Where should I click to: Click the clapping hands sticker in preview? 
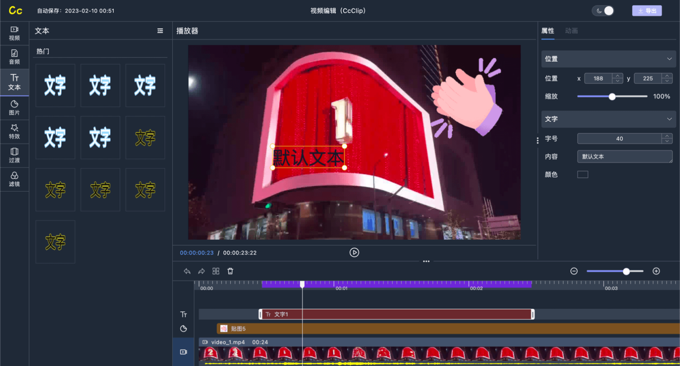pos(467,97)
